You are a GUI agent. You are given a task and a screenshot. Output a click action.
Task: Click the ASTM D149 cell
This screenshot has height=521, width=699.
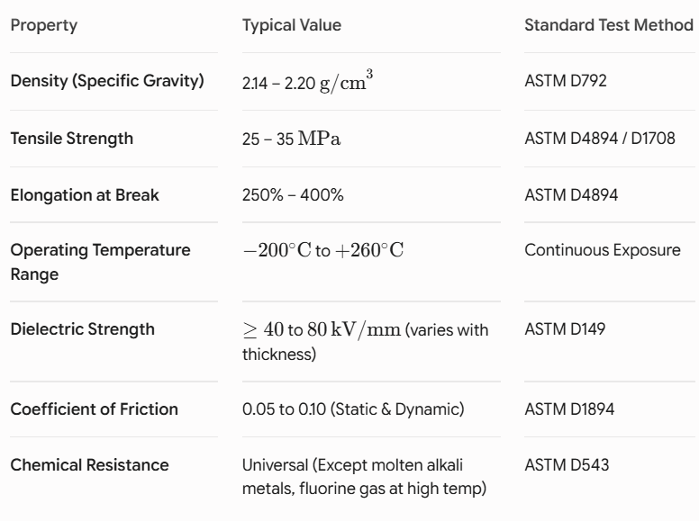[x=565, y=329]
